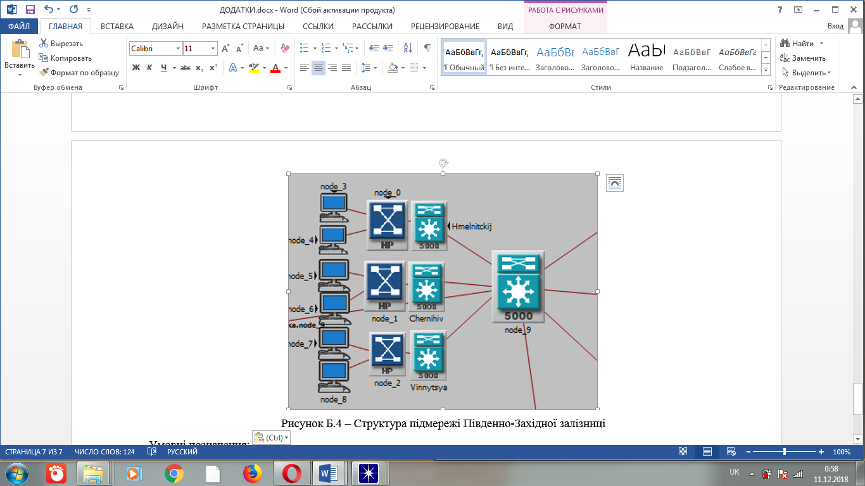This screenshot has width=865, height=486.
Task: Click the Format Painter brush icon
Action: tap(44, 73)
